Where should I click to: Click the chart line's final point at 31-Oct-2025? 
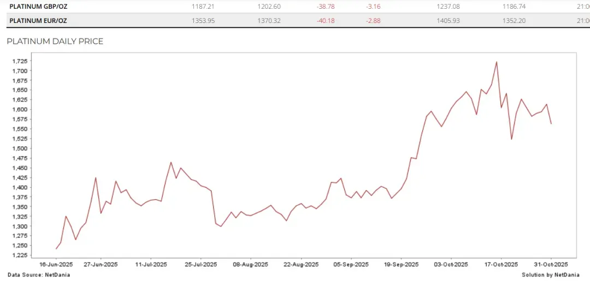click(551, 124)
